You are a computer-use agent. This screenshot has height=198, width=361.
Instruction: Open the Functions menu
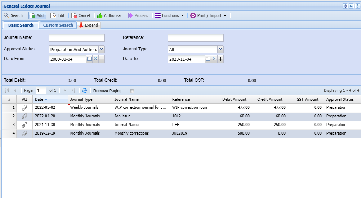169,15
